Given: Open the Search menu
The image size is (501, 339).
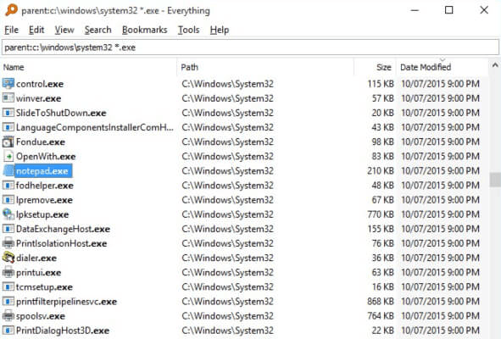Looking at the screenshot, I should (x=97, y=30).
